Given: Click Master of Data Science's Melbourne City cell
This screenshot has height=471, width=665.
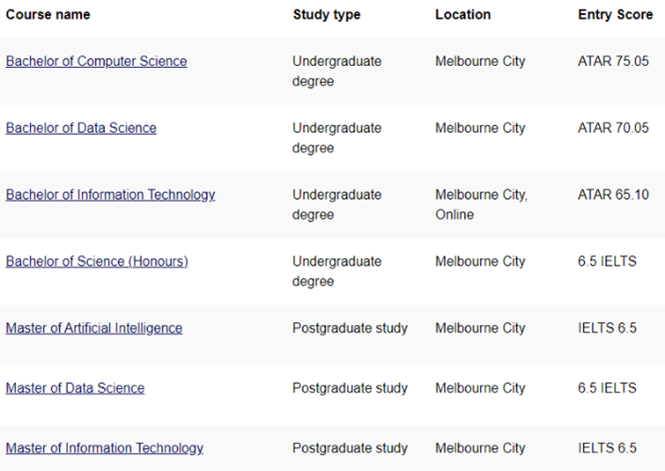Looking at the screenshot, I should (480, 388).
